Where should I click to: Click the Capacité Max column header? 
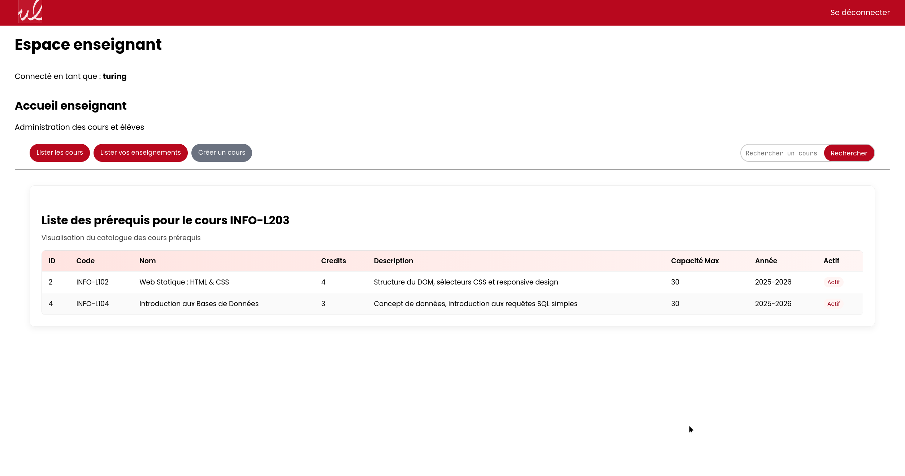pos(694,261)
